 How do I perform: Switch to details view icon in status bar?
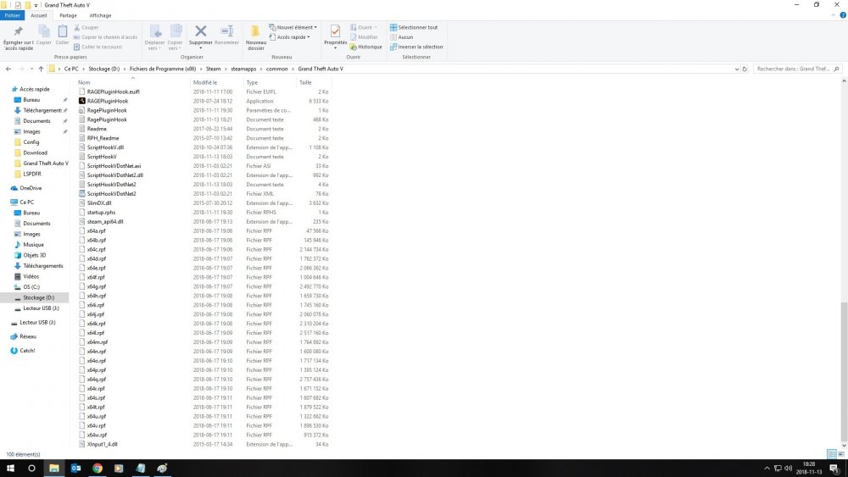(x=832, y=454)
